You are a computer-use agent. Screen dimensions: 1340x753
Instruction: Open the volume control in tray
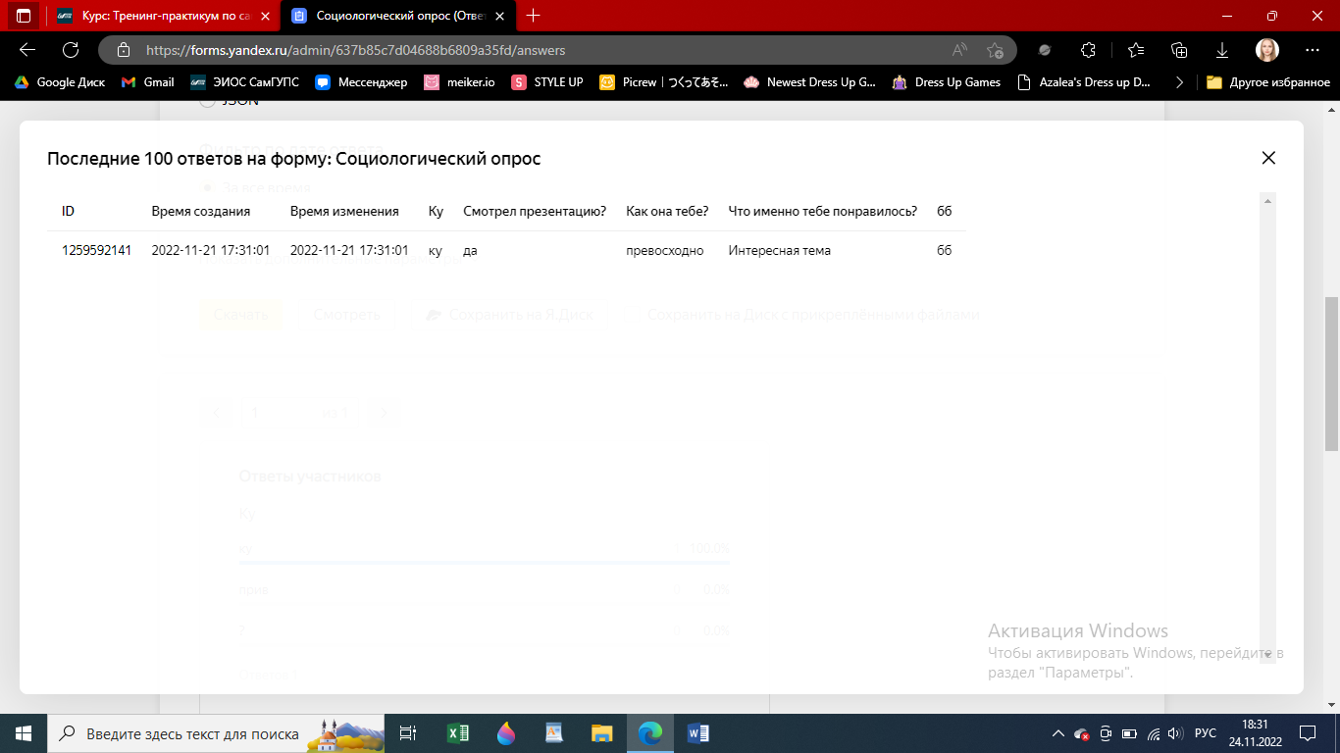(x=1176, y=733)
